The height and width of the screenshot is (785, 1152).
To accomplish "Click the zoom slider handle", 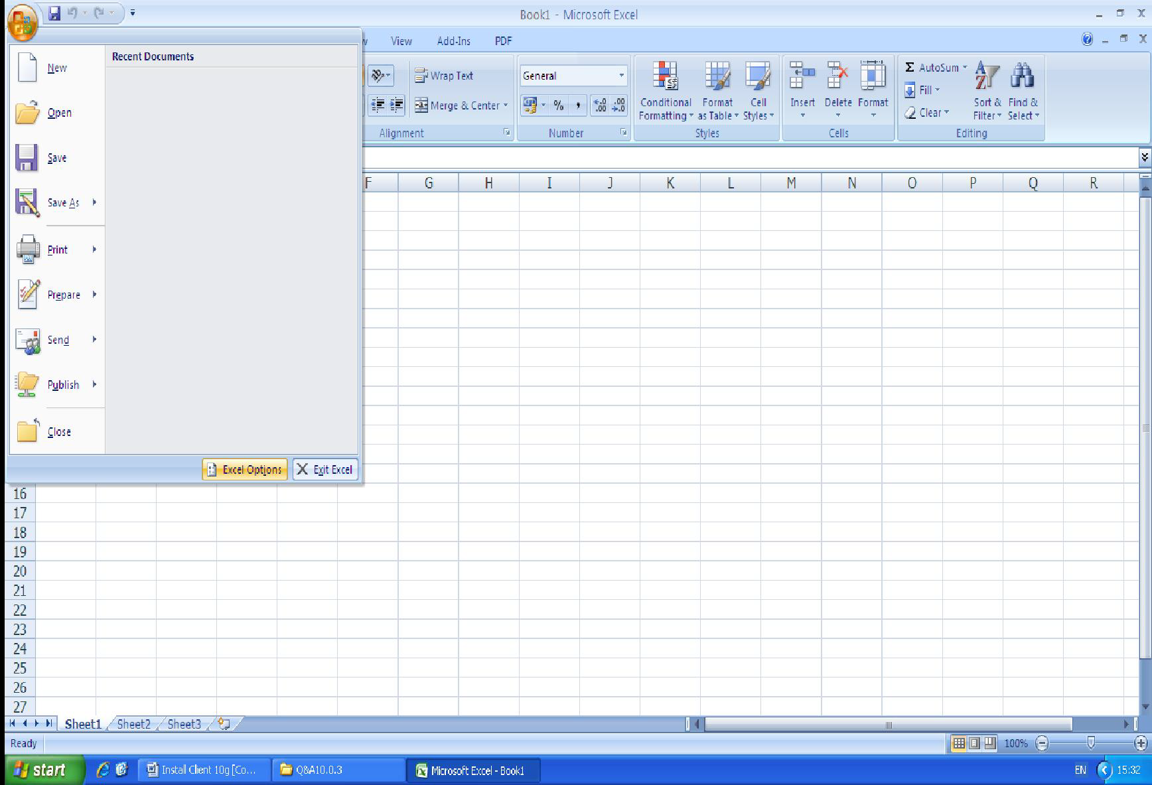I will (1091, 743).
